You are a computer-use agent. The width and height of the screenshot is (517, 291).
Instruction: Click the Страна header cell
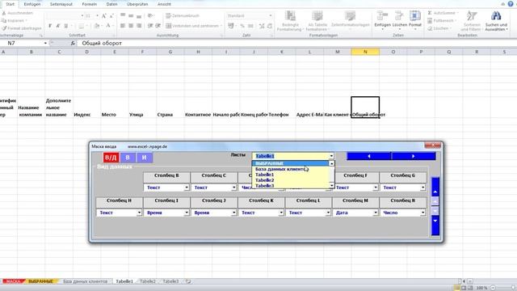[x=170, y=108]
